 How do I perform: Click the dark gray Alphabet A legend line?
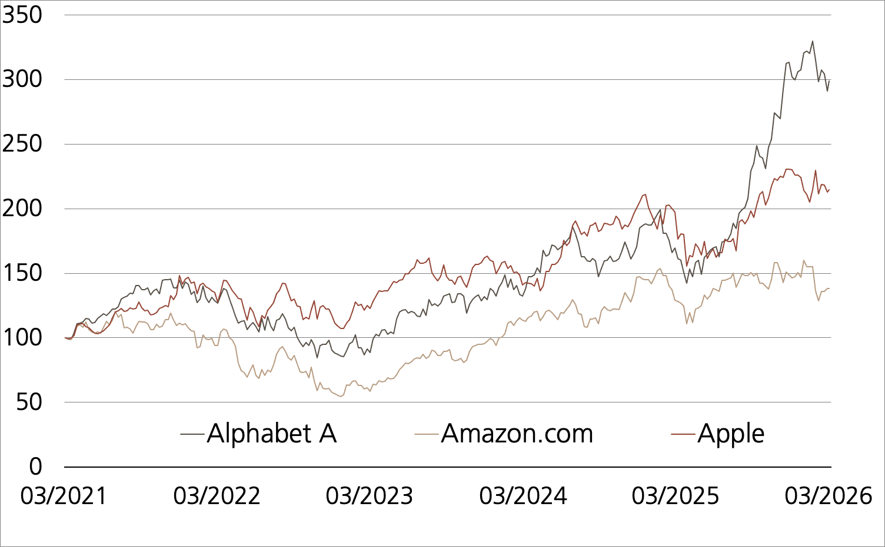click(x=193, y=435)
